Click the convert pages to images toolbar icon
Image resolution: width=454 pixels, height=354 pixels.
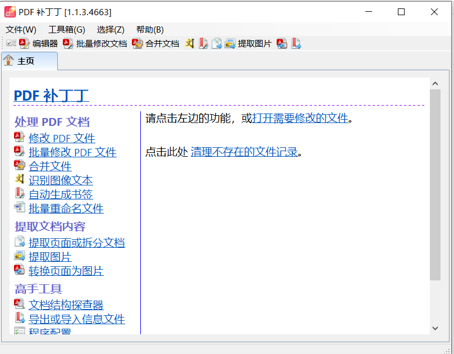point(282,44)
